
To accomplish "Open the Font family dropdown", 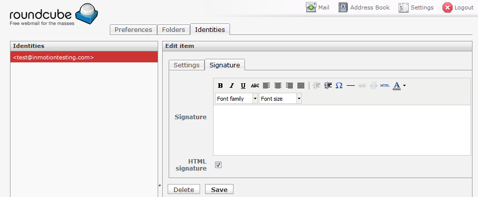I will (237, 99).
